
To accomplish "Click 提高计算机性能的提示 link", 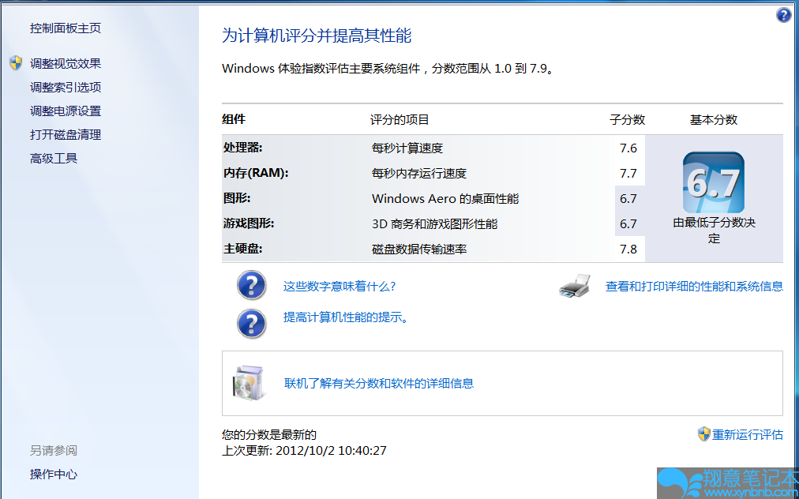I will (346, 317).
